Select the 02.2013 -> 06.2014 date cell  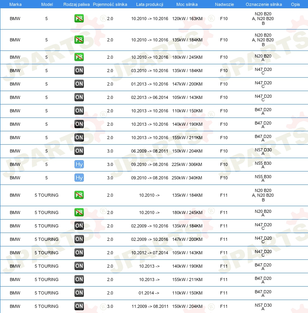pos(150,97)
